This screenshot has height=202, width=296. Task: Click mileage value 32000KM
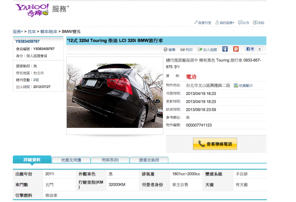coord(117,184)
